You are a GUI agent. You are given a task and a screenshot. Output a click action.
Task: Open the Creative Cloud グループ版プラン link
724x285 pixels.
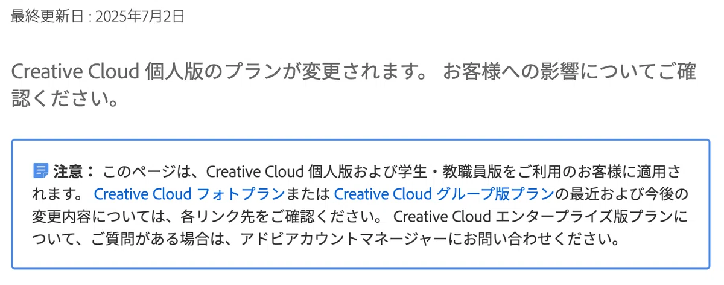(x=443, y=194)
